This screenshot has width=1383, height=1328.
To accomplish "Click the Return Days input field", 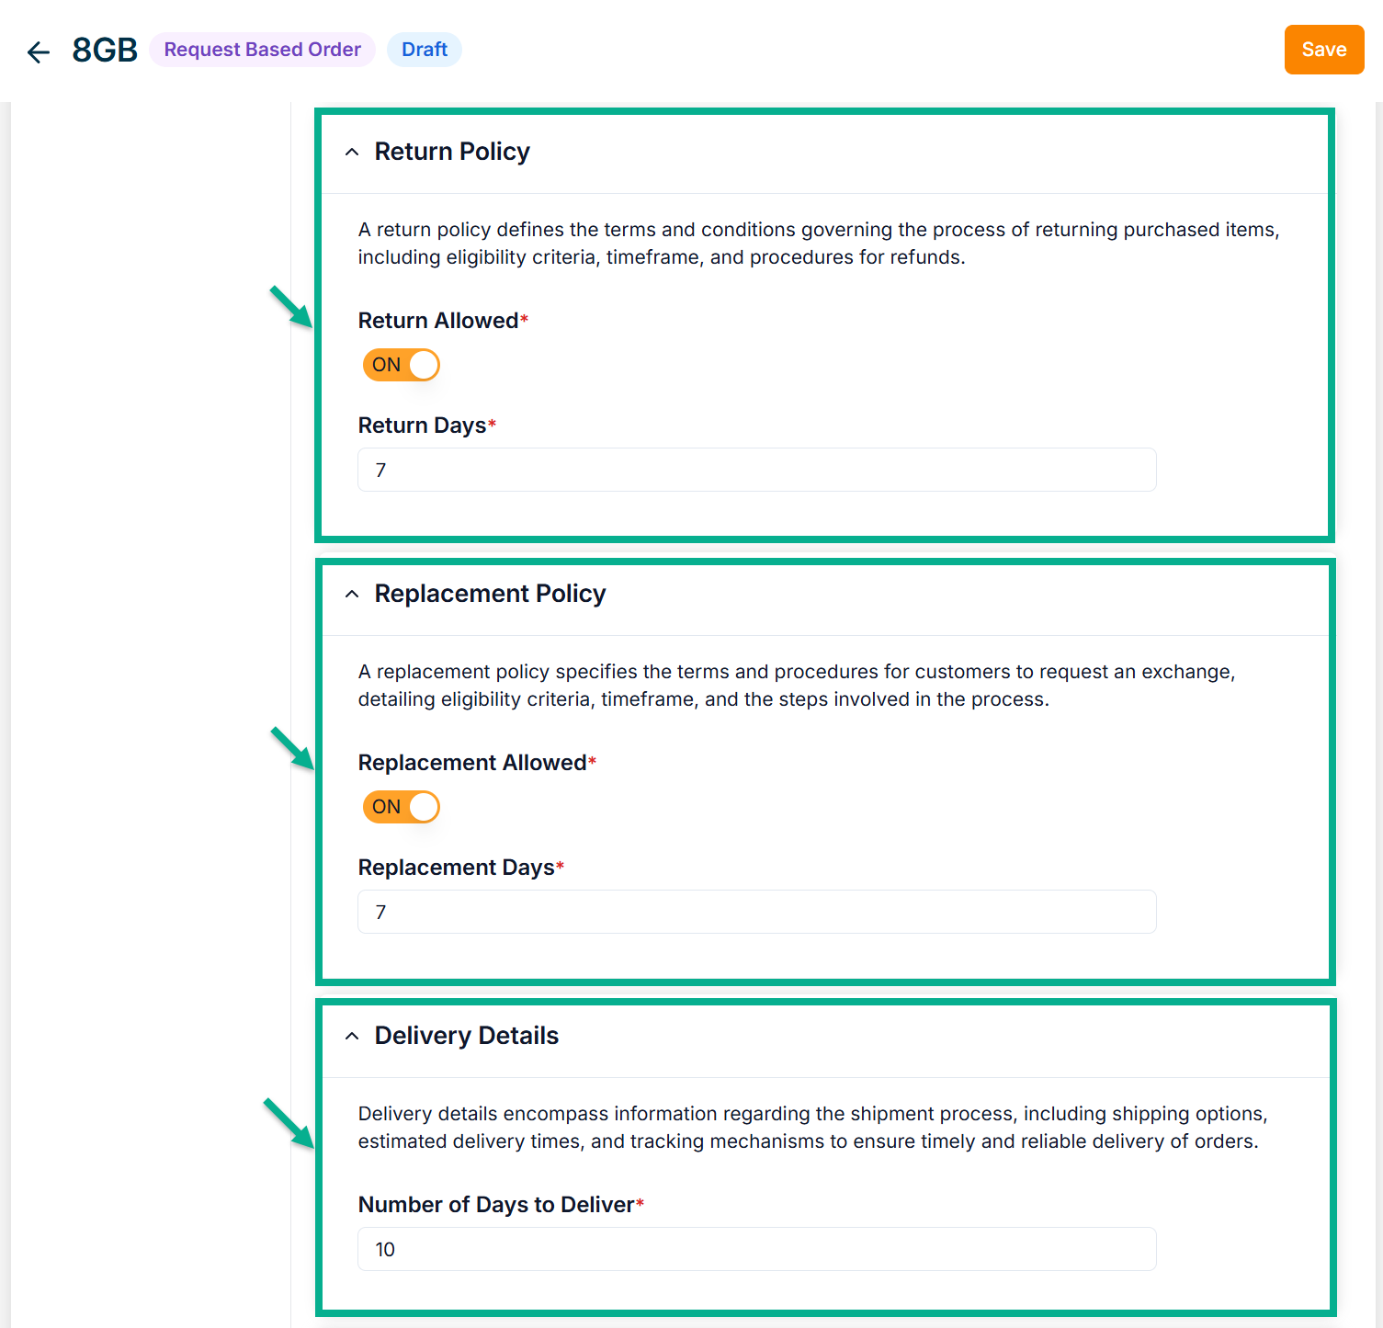I will coord(756,471).
